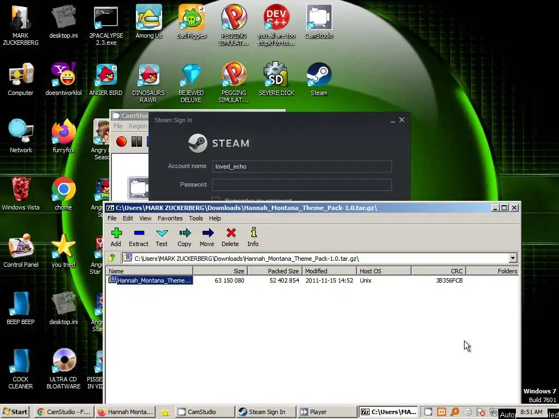This screenshot has width=559, height=419.
Task: Open Info in the 7-Zip toolbar
Action: 253,237
